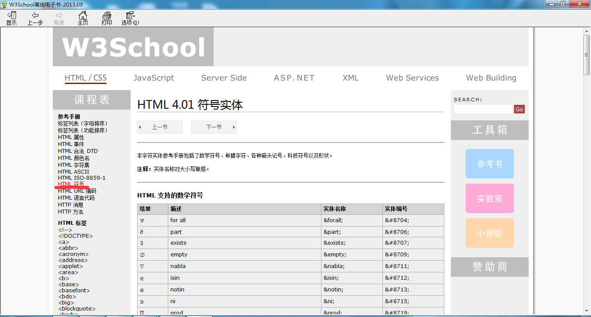The width and height of the screenshot is (591, 317).
Task: Click the &forall; entity name cell
Action: pos(352,220)
